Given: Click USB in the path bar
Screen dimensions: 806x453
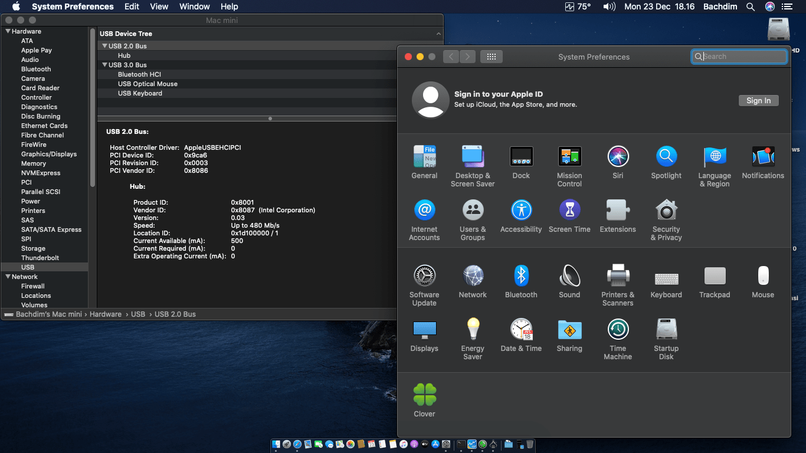Looking at the screenshot, I should point(138,314).
